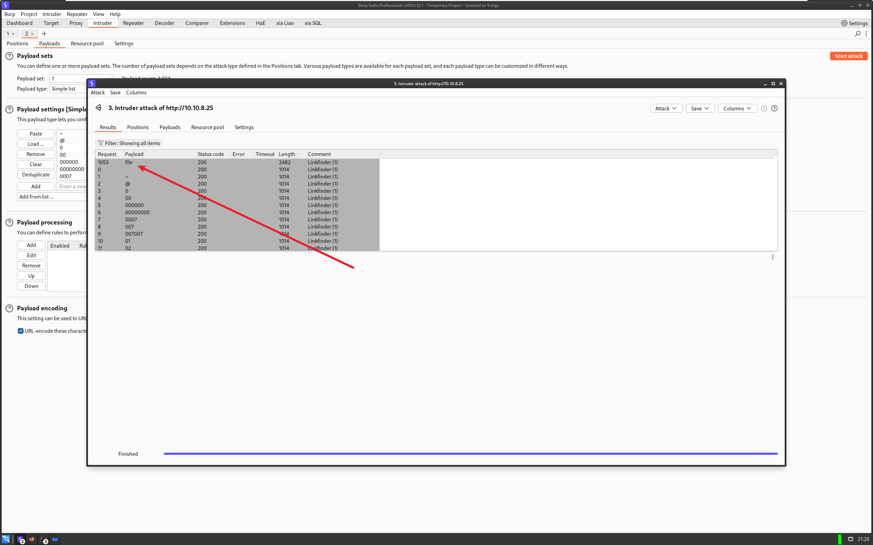Click the attack icon beside the Intruder attack heading

coord(99,108)
